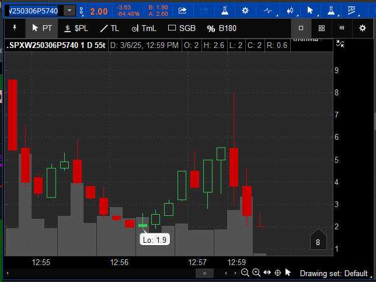The width and height of the screenshot is (376, 282).
Task: Click the horizontal scrollbar thumb
Action: [x=204, y=273]
